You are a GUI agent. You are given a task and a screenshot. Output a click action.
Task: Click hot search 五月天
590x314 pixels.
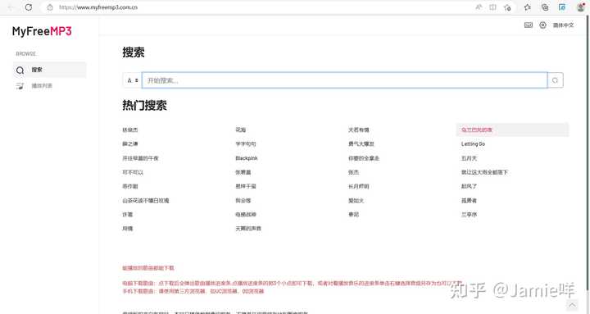tap(470, 158)
